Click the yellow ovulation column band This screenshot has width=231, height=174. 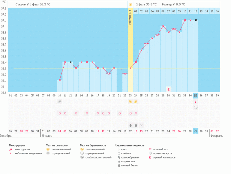(x=130, y=45)
